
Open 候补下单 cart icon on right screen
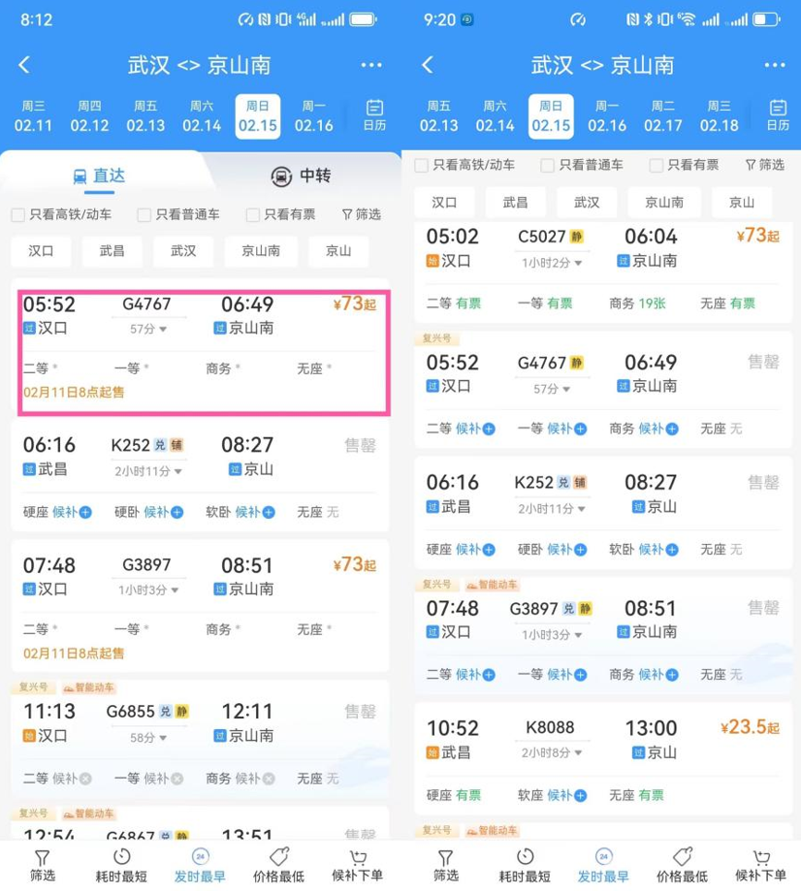pos(760,857)
